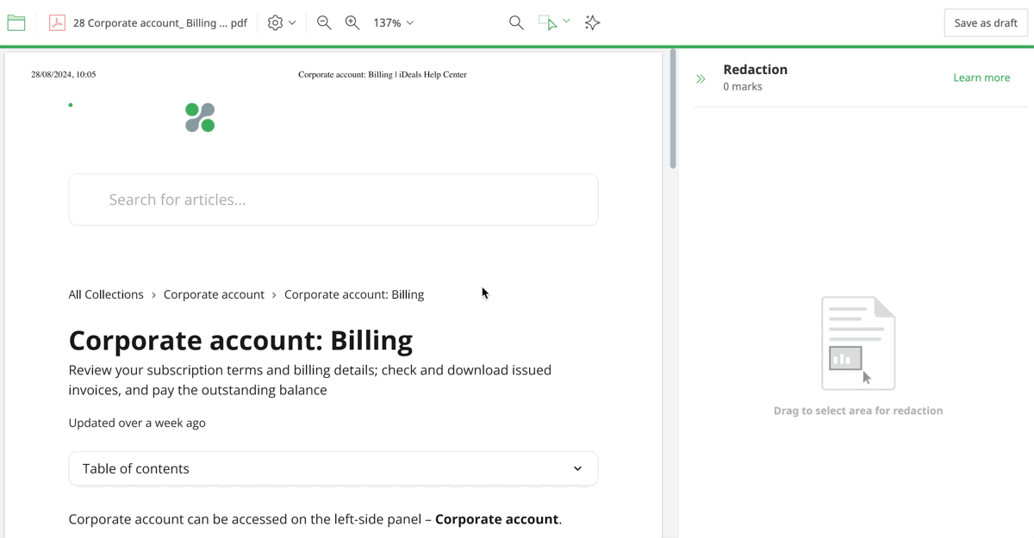1034x538 pixels.
Task: Click the document redaction illustration icon
Action: (x=858, y=343)
